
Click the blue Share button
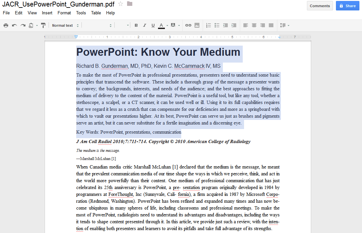click(x=347, y=6)
